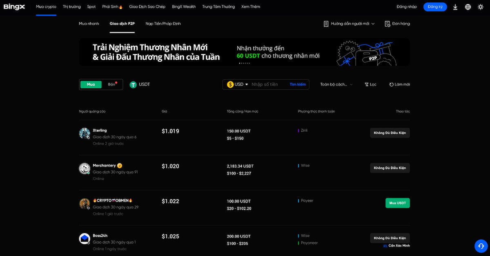Switch to the Bán sell toggle
Image resolution: width=490 pixels, height=256 pixels.
[112, 84]
